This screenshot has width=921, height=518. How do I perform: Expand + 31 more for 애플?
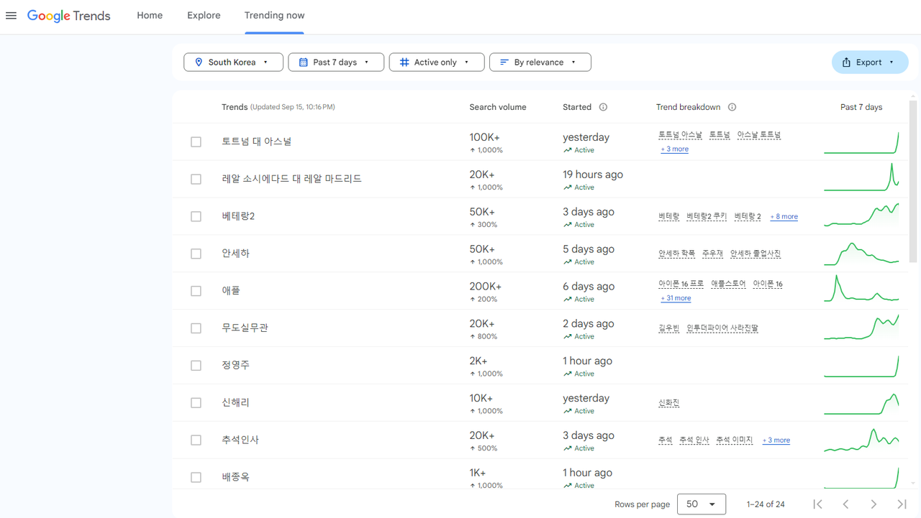(x=676, y=298)
